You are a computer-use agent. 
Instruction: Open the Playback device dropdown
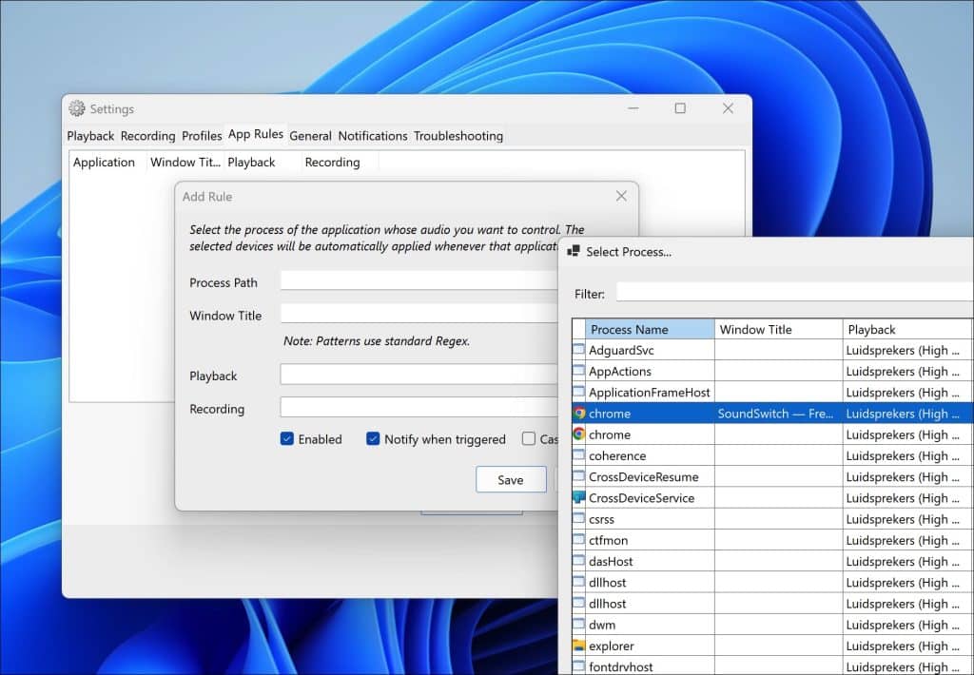pyautogui.click(x=419, y=375)
